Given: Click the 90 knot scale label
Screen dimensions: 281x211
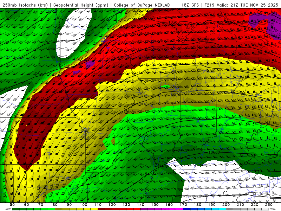Looking at the screenshot, I should click(x=69, y=205).
